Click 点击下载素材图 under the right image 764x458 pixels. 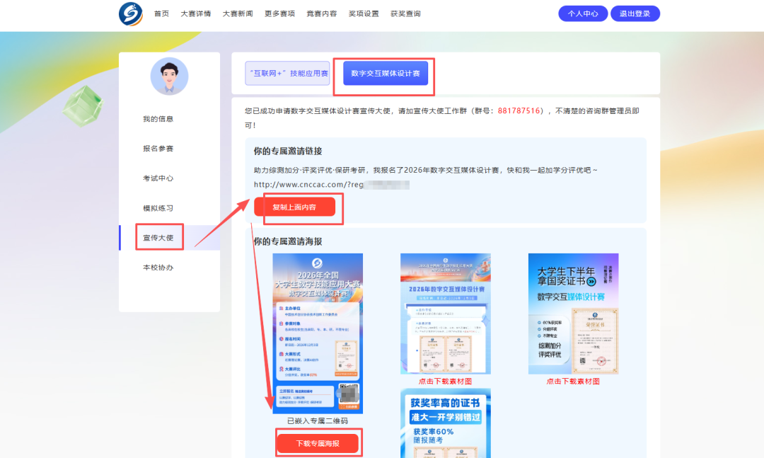573,382
